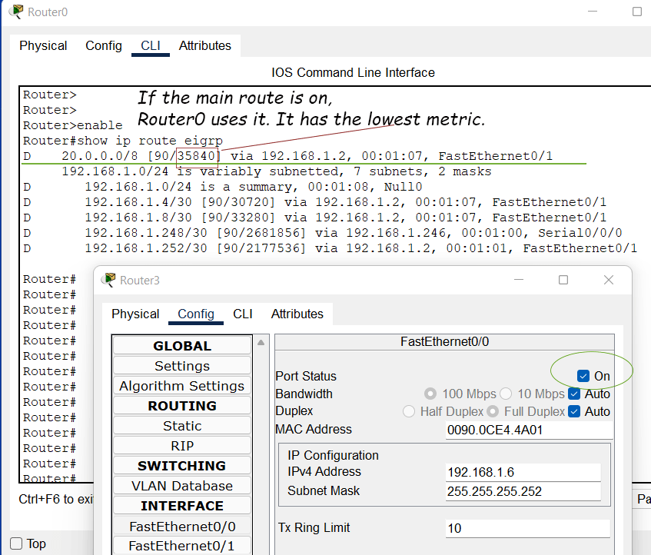Click the 192.168.1.8/30 route line
This screenshot has height=555, width=651.
[314, 218]
